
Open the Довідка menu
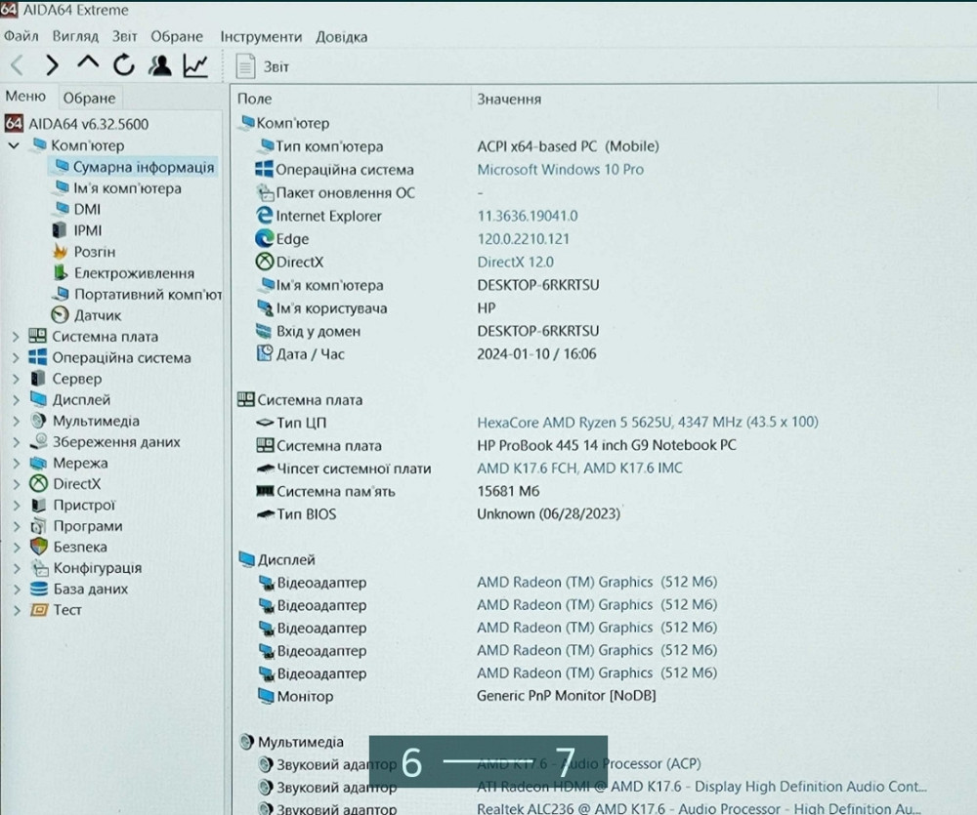pyautogui.click(x=341, y=36)
